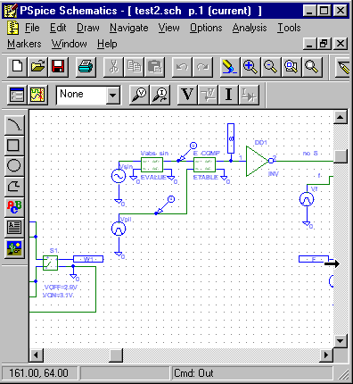The image size is (353, 384).
Task: Place a Voltage/Level Marker on the schematic
Action: click(139, 95)
